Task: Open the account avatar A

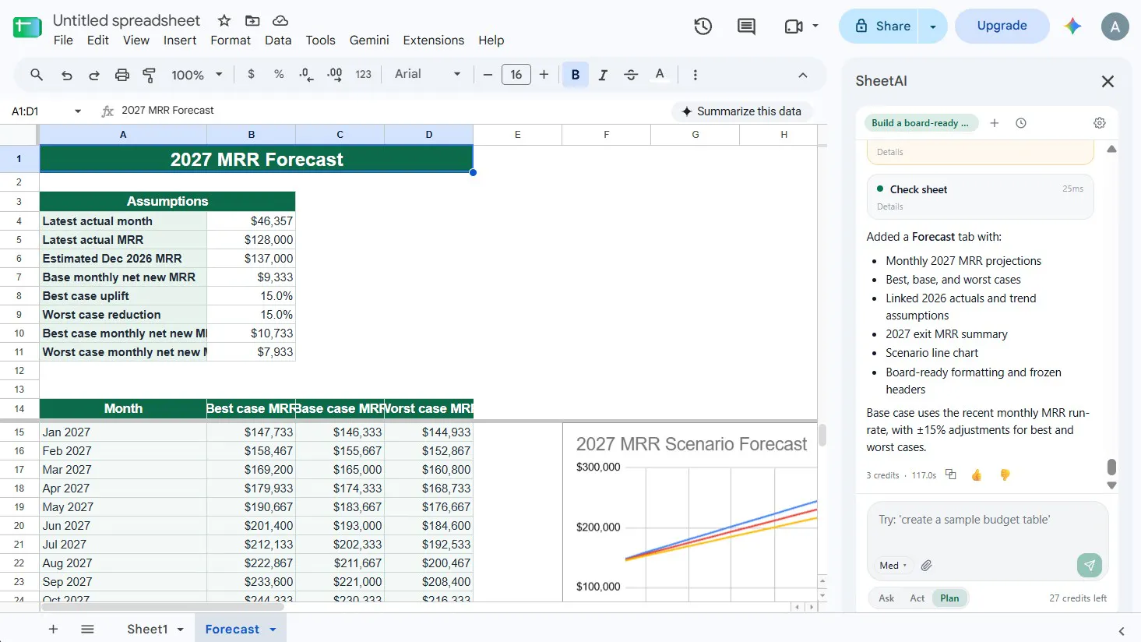Action: coord(1115,26)
